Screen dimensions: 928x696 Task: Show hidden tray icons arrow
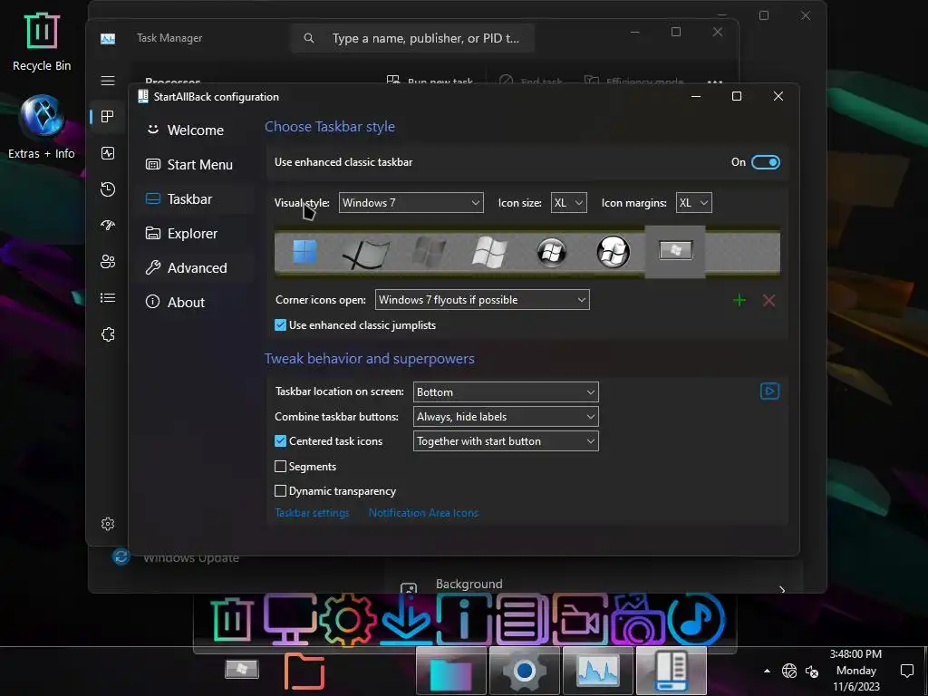767,671
